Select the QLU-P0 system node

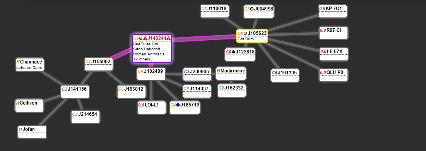(334, 75)
